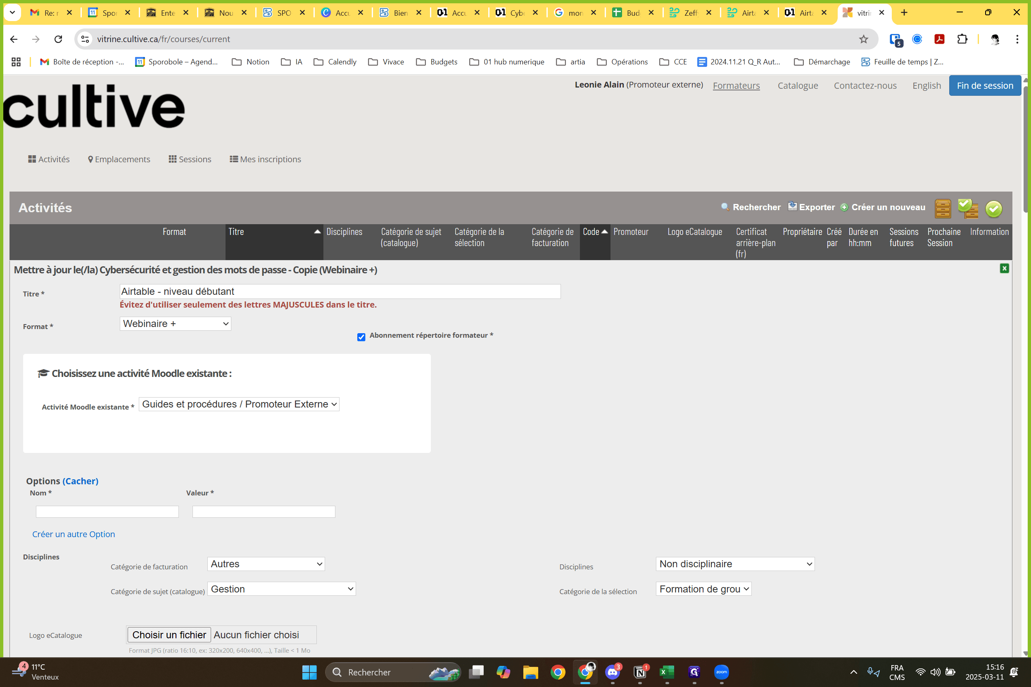Close the update form with the green X
1031x687 pixels.
click(1004, 268)
